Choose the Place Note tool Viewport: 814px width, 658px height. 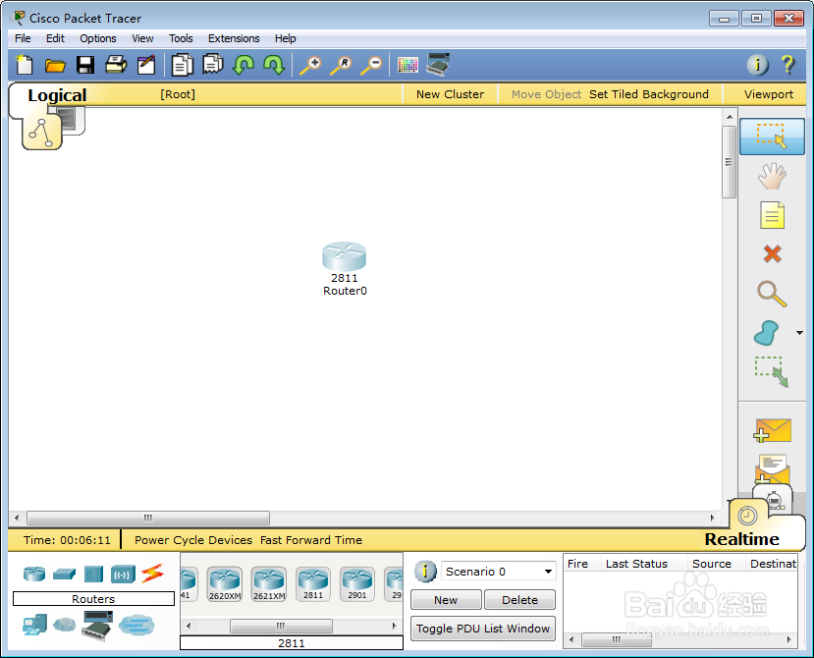[x=772, y=215]
